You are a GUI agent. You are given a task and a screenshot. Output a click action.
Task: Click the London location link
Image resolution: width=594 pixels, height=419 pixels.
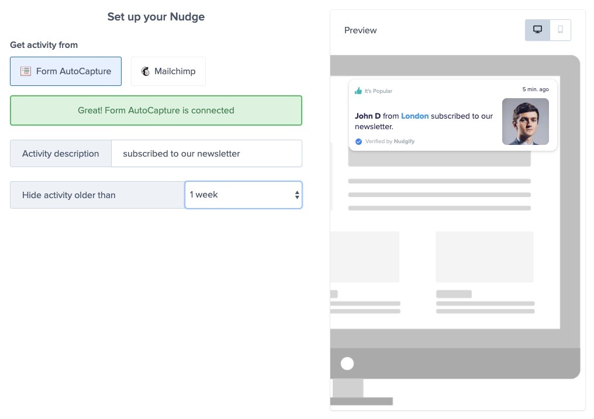[x=415, y=116]
